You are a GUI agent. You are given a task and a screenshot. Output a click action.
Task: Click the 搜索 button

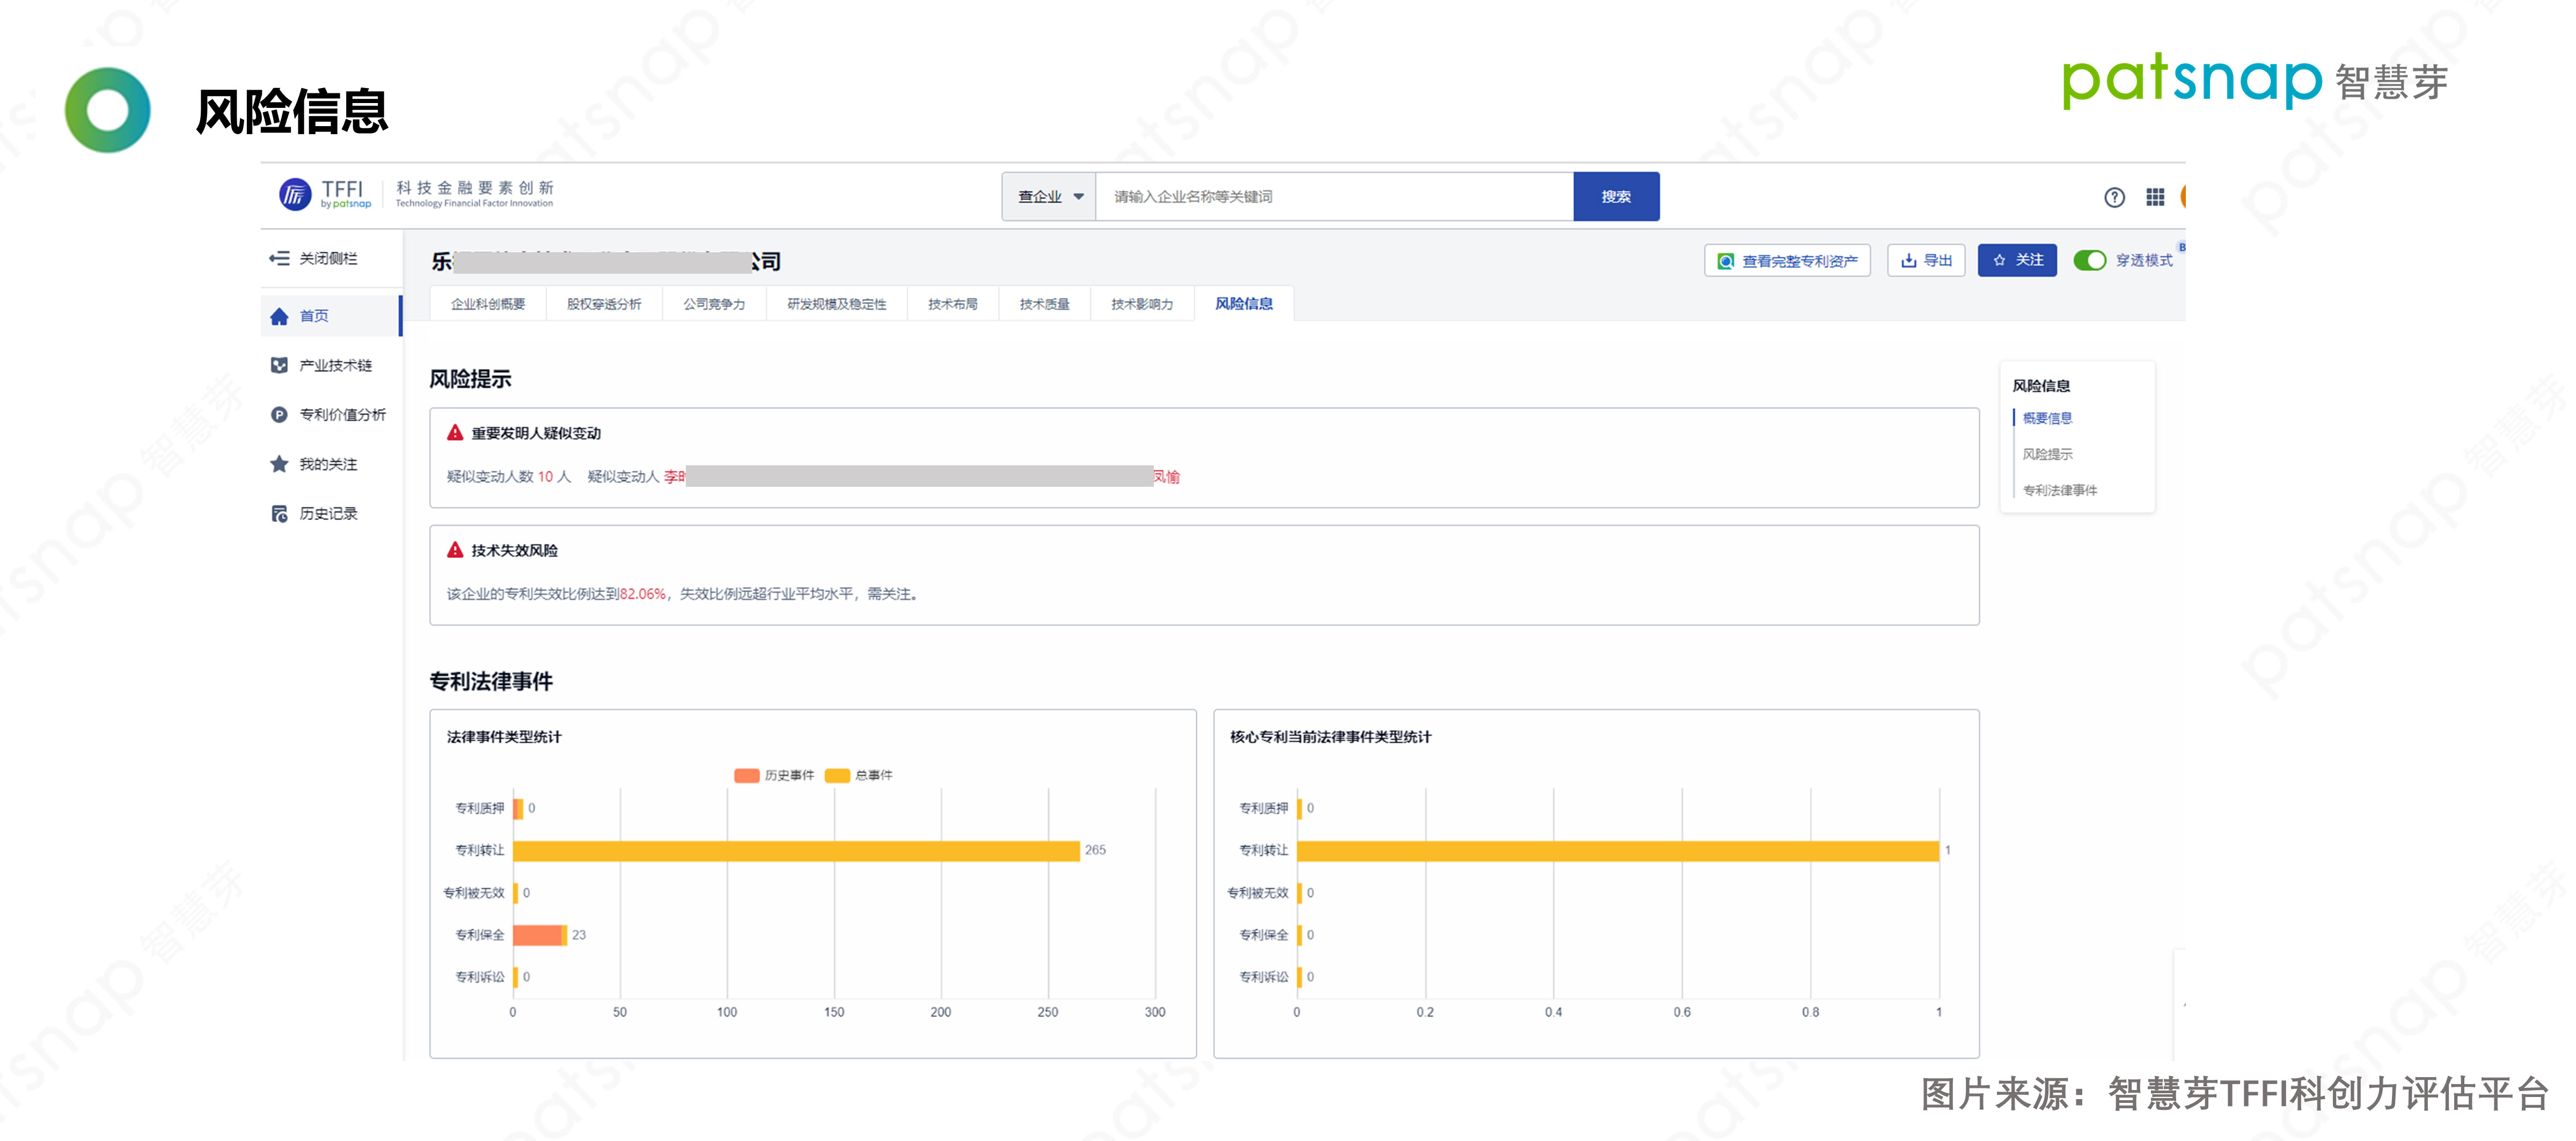(1616, 196)
